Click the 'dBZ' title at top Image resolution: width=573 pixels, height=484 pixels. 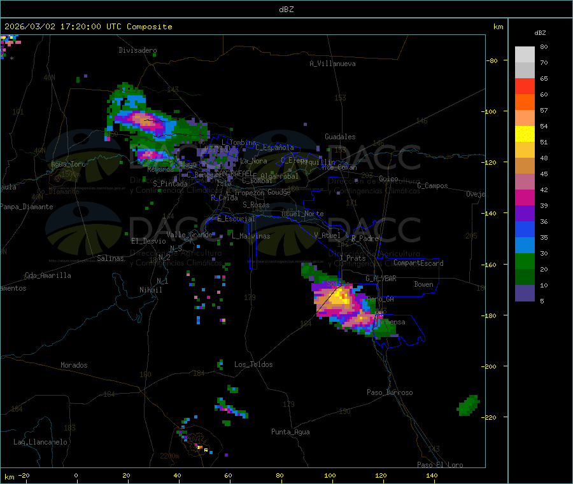click(x=286, y=10)
